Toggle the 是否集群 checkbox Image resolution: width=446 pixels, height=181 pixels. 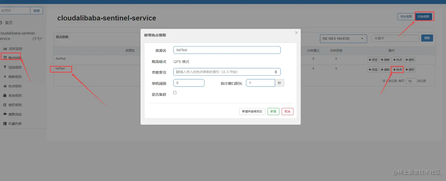point(175,93)
